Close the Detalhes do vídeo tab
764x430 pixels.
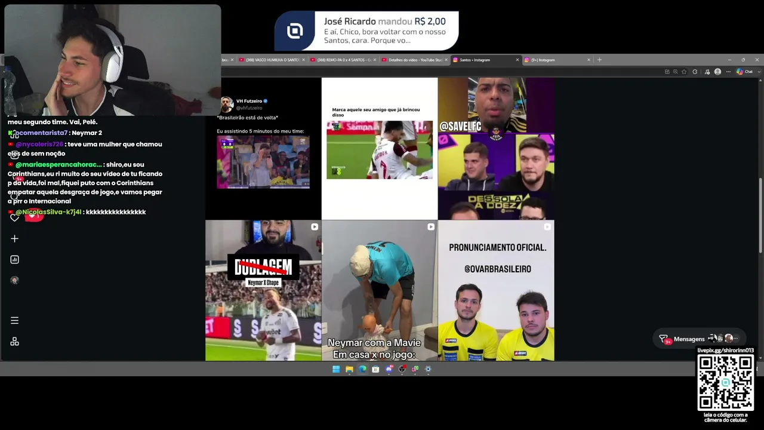[446, 60]
